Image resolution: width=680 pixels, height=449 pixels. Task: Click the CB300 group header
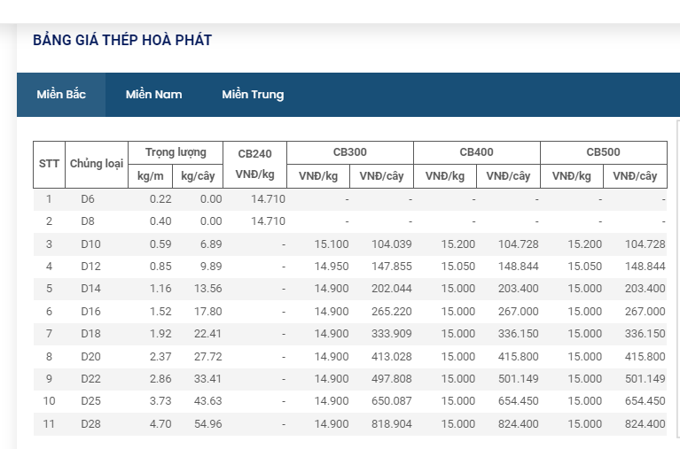[349, 152]
